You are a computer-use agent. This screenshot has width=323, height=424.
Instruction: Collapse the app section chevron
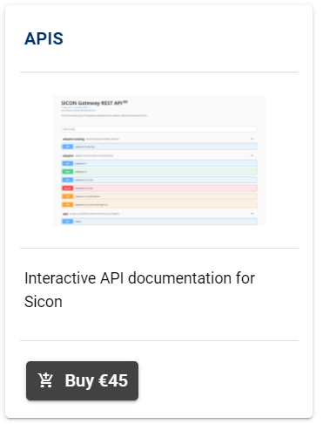pyautogui.click(x=252, y=214)
